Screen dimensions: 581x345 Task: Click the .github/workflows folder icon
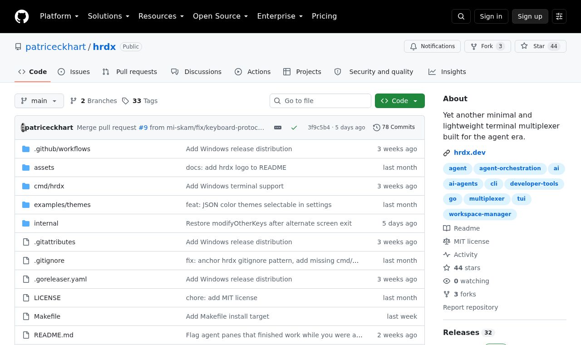(x=26, y=149)
